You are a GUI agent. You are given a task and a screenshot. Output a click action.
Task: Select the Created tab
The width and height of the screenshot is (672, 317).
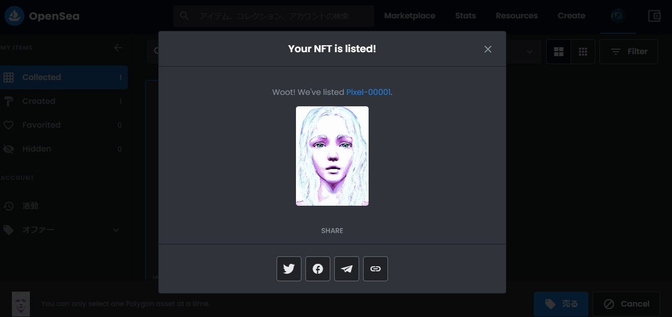(64, 101)
